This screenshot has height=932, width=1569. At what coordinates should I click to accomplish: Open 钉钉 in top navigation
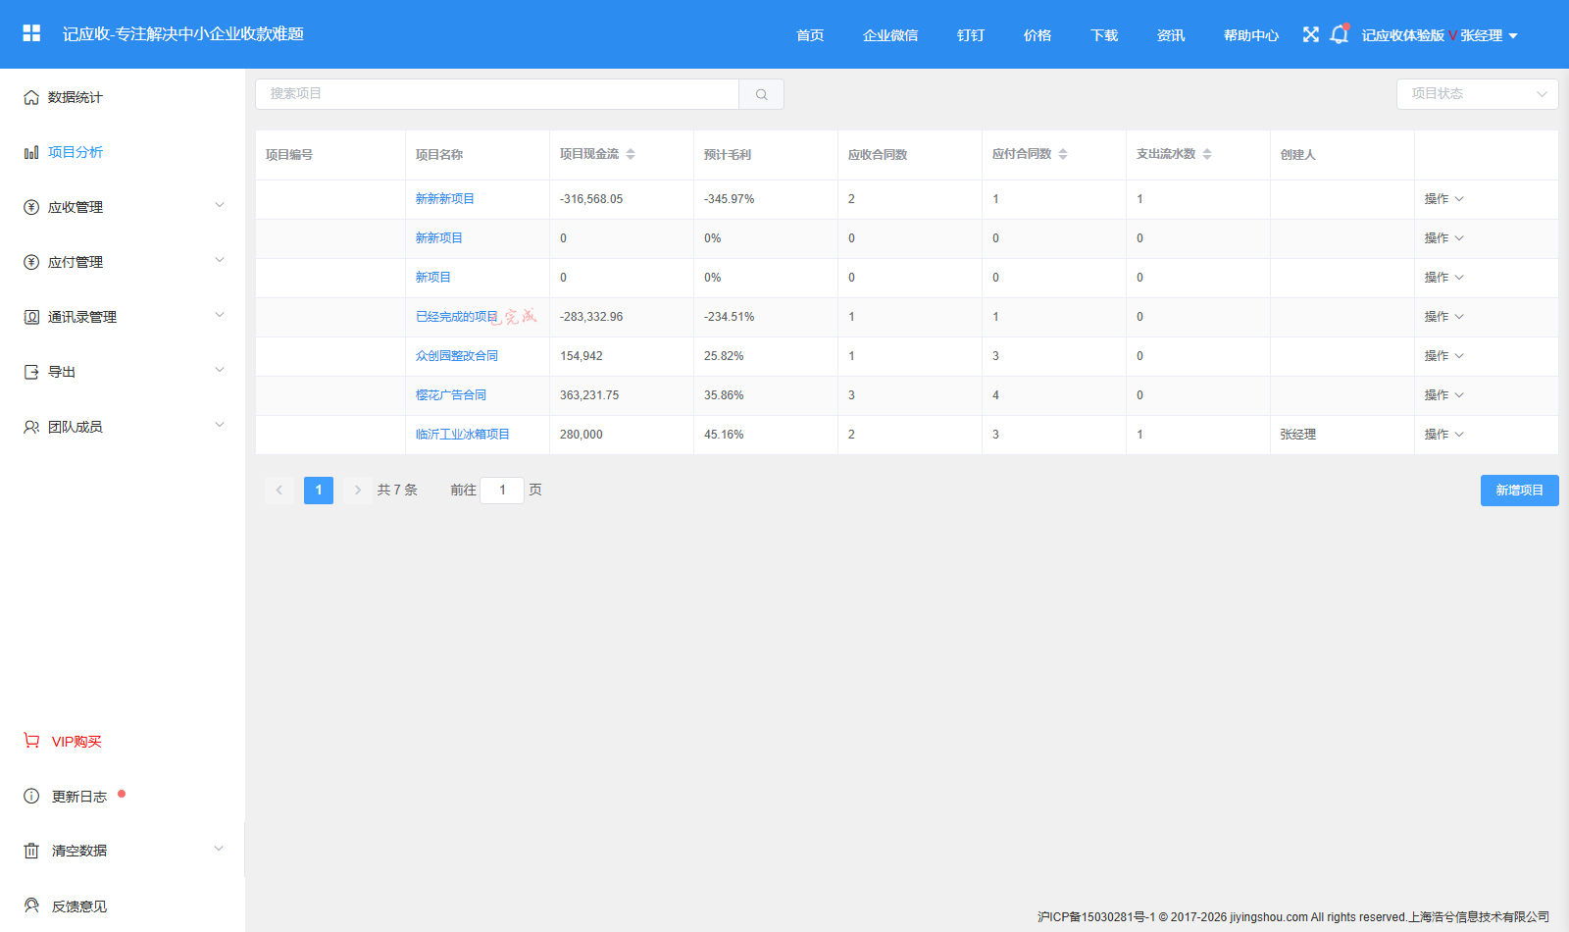(x=971, y=35)
